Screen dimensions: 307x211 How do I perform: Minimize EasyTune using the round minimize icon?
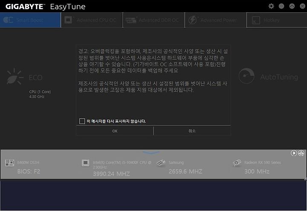(281, 6)
